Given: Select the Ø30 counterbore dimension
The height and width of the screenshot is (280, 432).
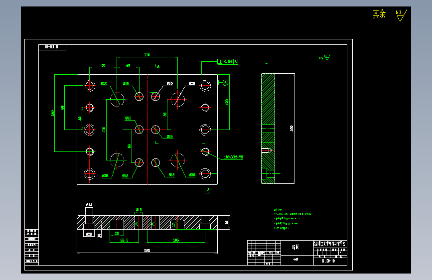Looking at the screenshot, I should point(89,234).
